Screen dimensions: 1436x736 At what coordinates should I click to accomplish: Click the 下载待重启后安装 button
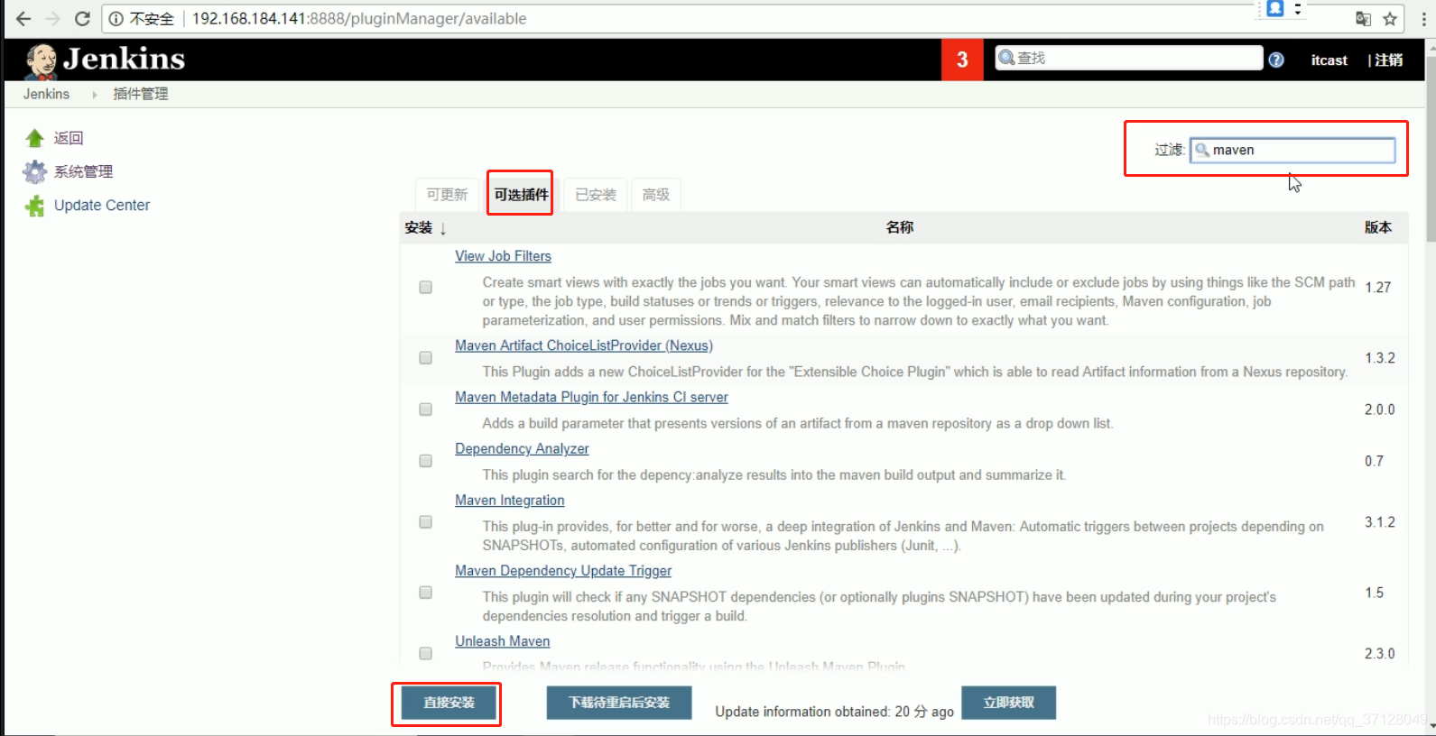(619, 703)
